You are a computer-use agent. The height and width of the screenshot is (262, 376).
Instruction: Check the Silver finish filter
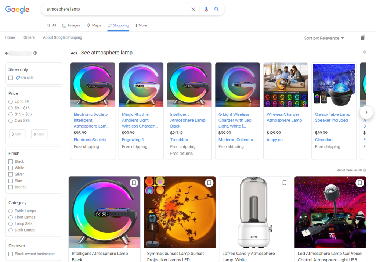click(x=11, y=174)
